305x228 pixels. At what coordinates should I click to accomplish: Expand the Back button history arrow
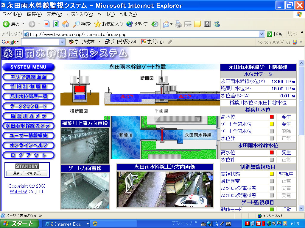pyautogui.click(x=23, y=24)
